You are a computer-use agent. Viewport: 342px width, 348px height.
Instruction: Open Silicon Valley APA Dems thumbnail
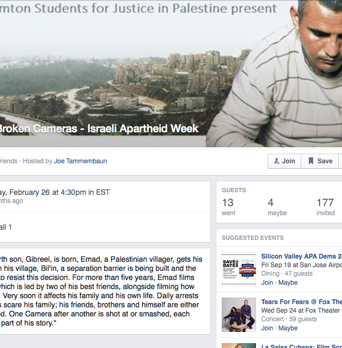239,269
